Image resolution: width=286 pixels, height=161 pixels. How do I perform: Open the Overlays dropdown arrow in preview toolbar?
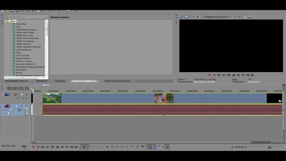[240, 17]
